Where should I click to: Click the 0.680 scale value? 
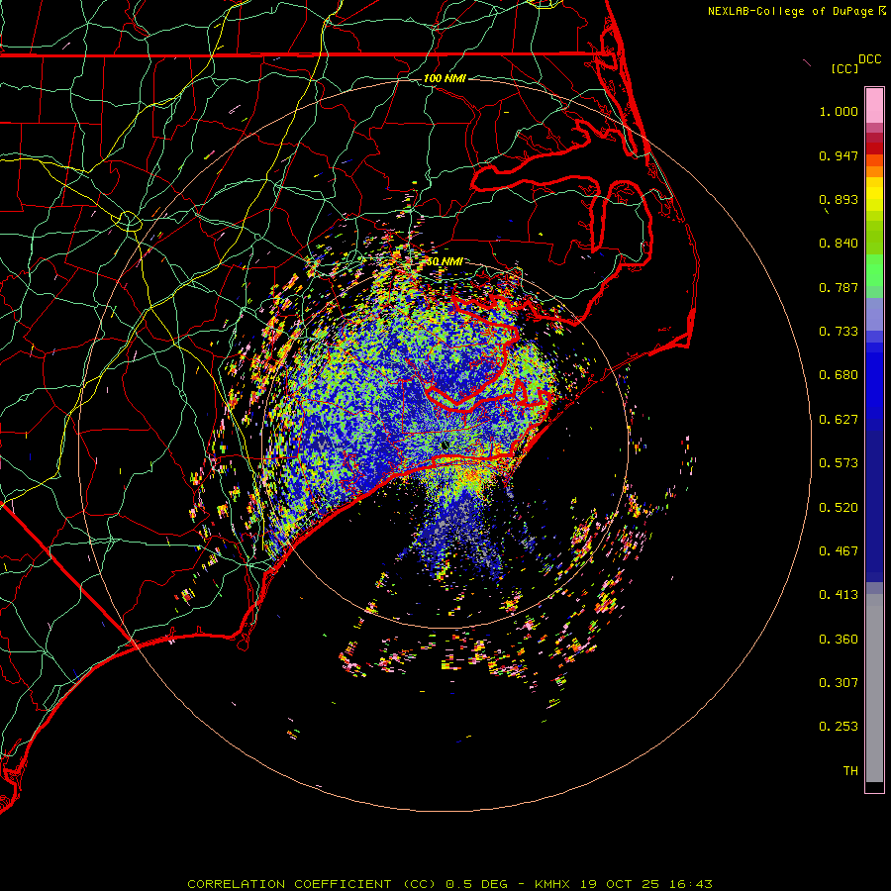pyautogui.click(x=839, y=375)
